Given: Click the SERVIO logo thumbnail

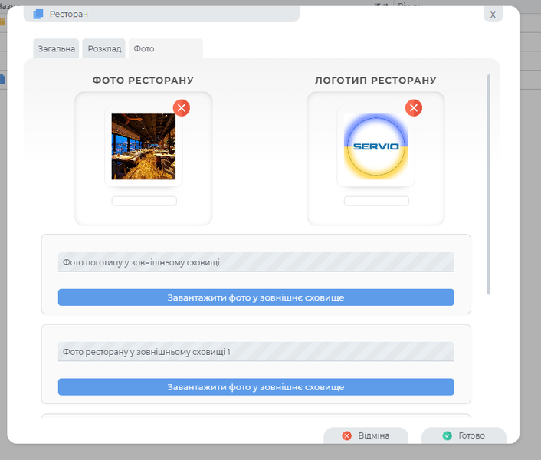Looking at the screenshot, I should click(x=375, y=146).
